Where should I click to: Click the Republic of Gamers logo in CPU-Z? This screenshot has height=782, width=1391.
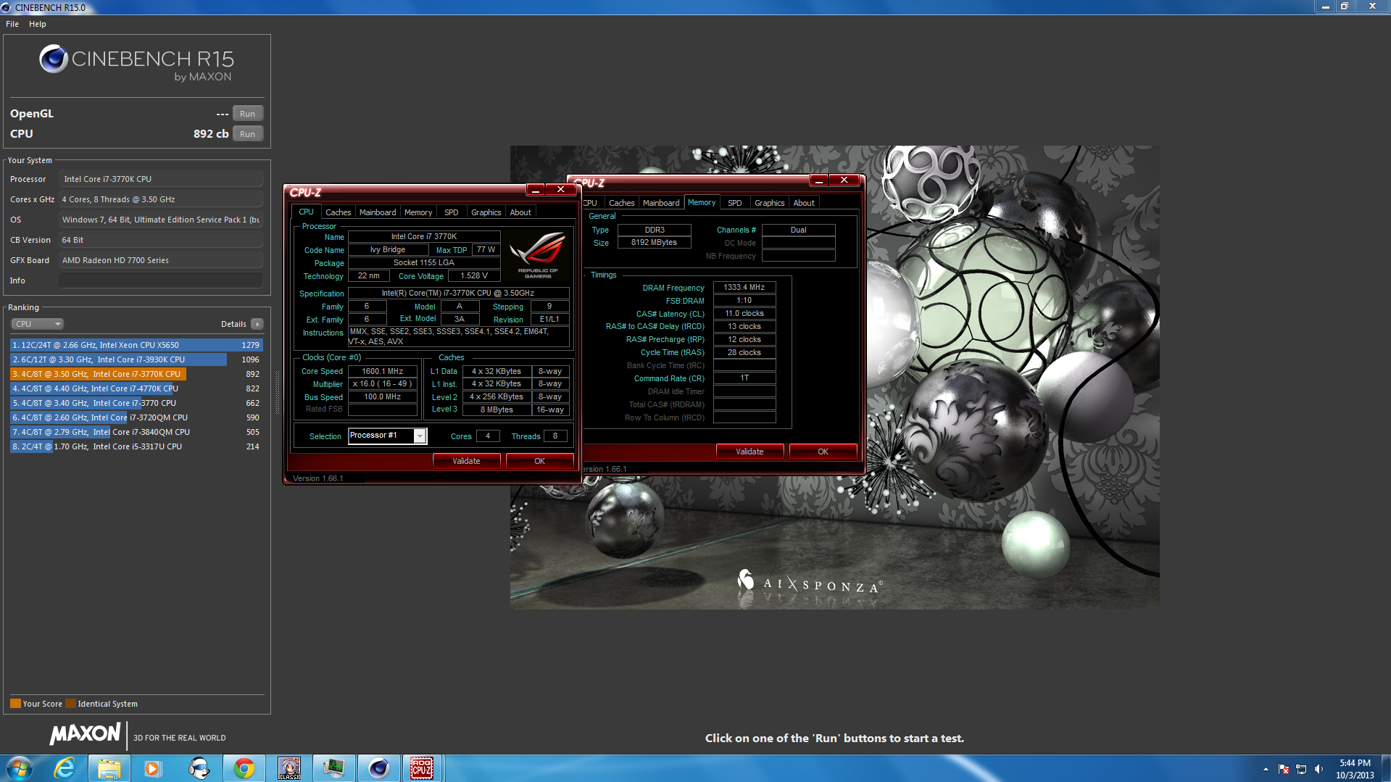[x=538, y=254]
